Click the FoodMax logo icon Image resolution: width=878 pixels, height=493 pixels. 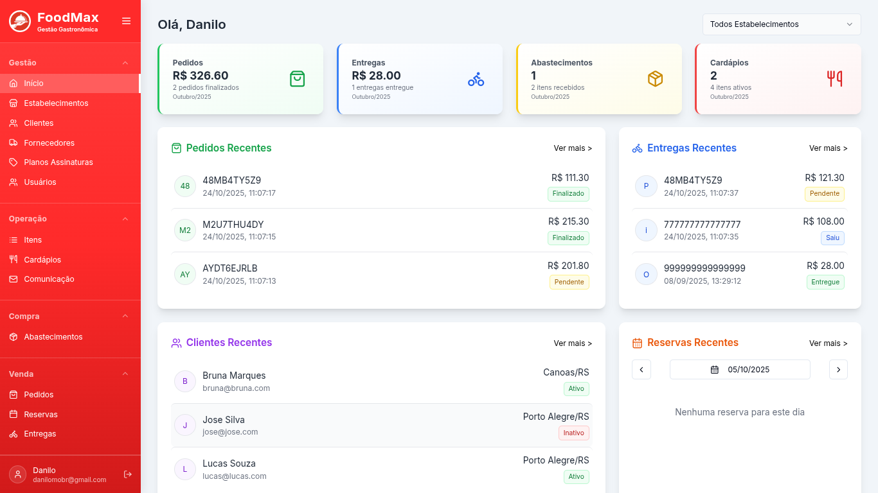19,21
